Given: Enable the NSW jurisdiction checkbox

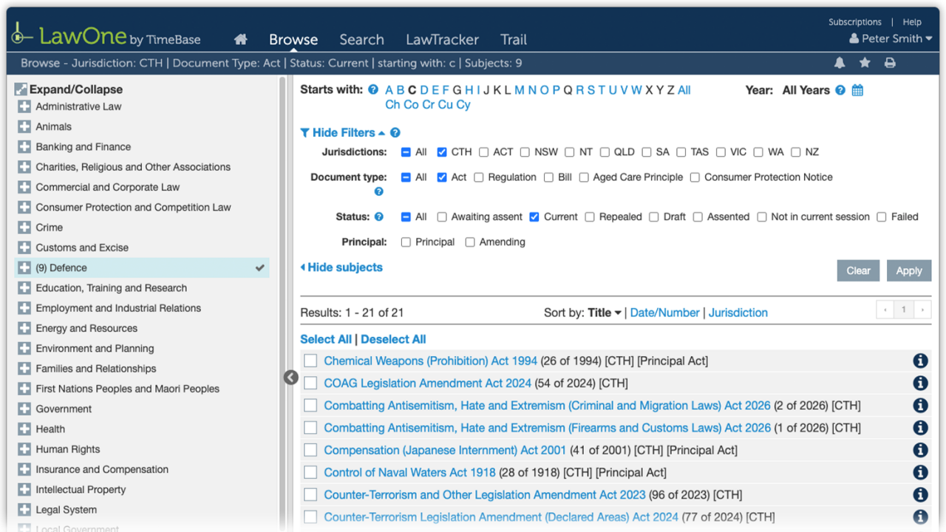Looking at the screenshot, I should tap(525, 152).
